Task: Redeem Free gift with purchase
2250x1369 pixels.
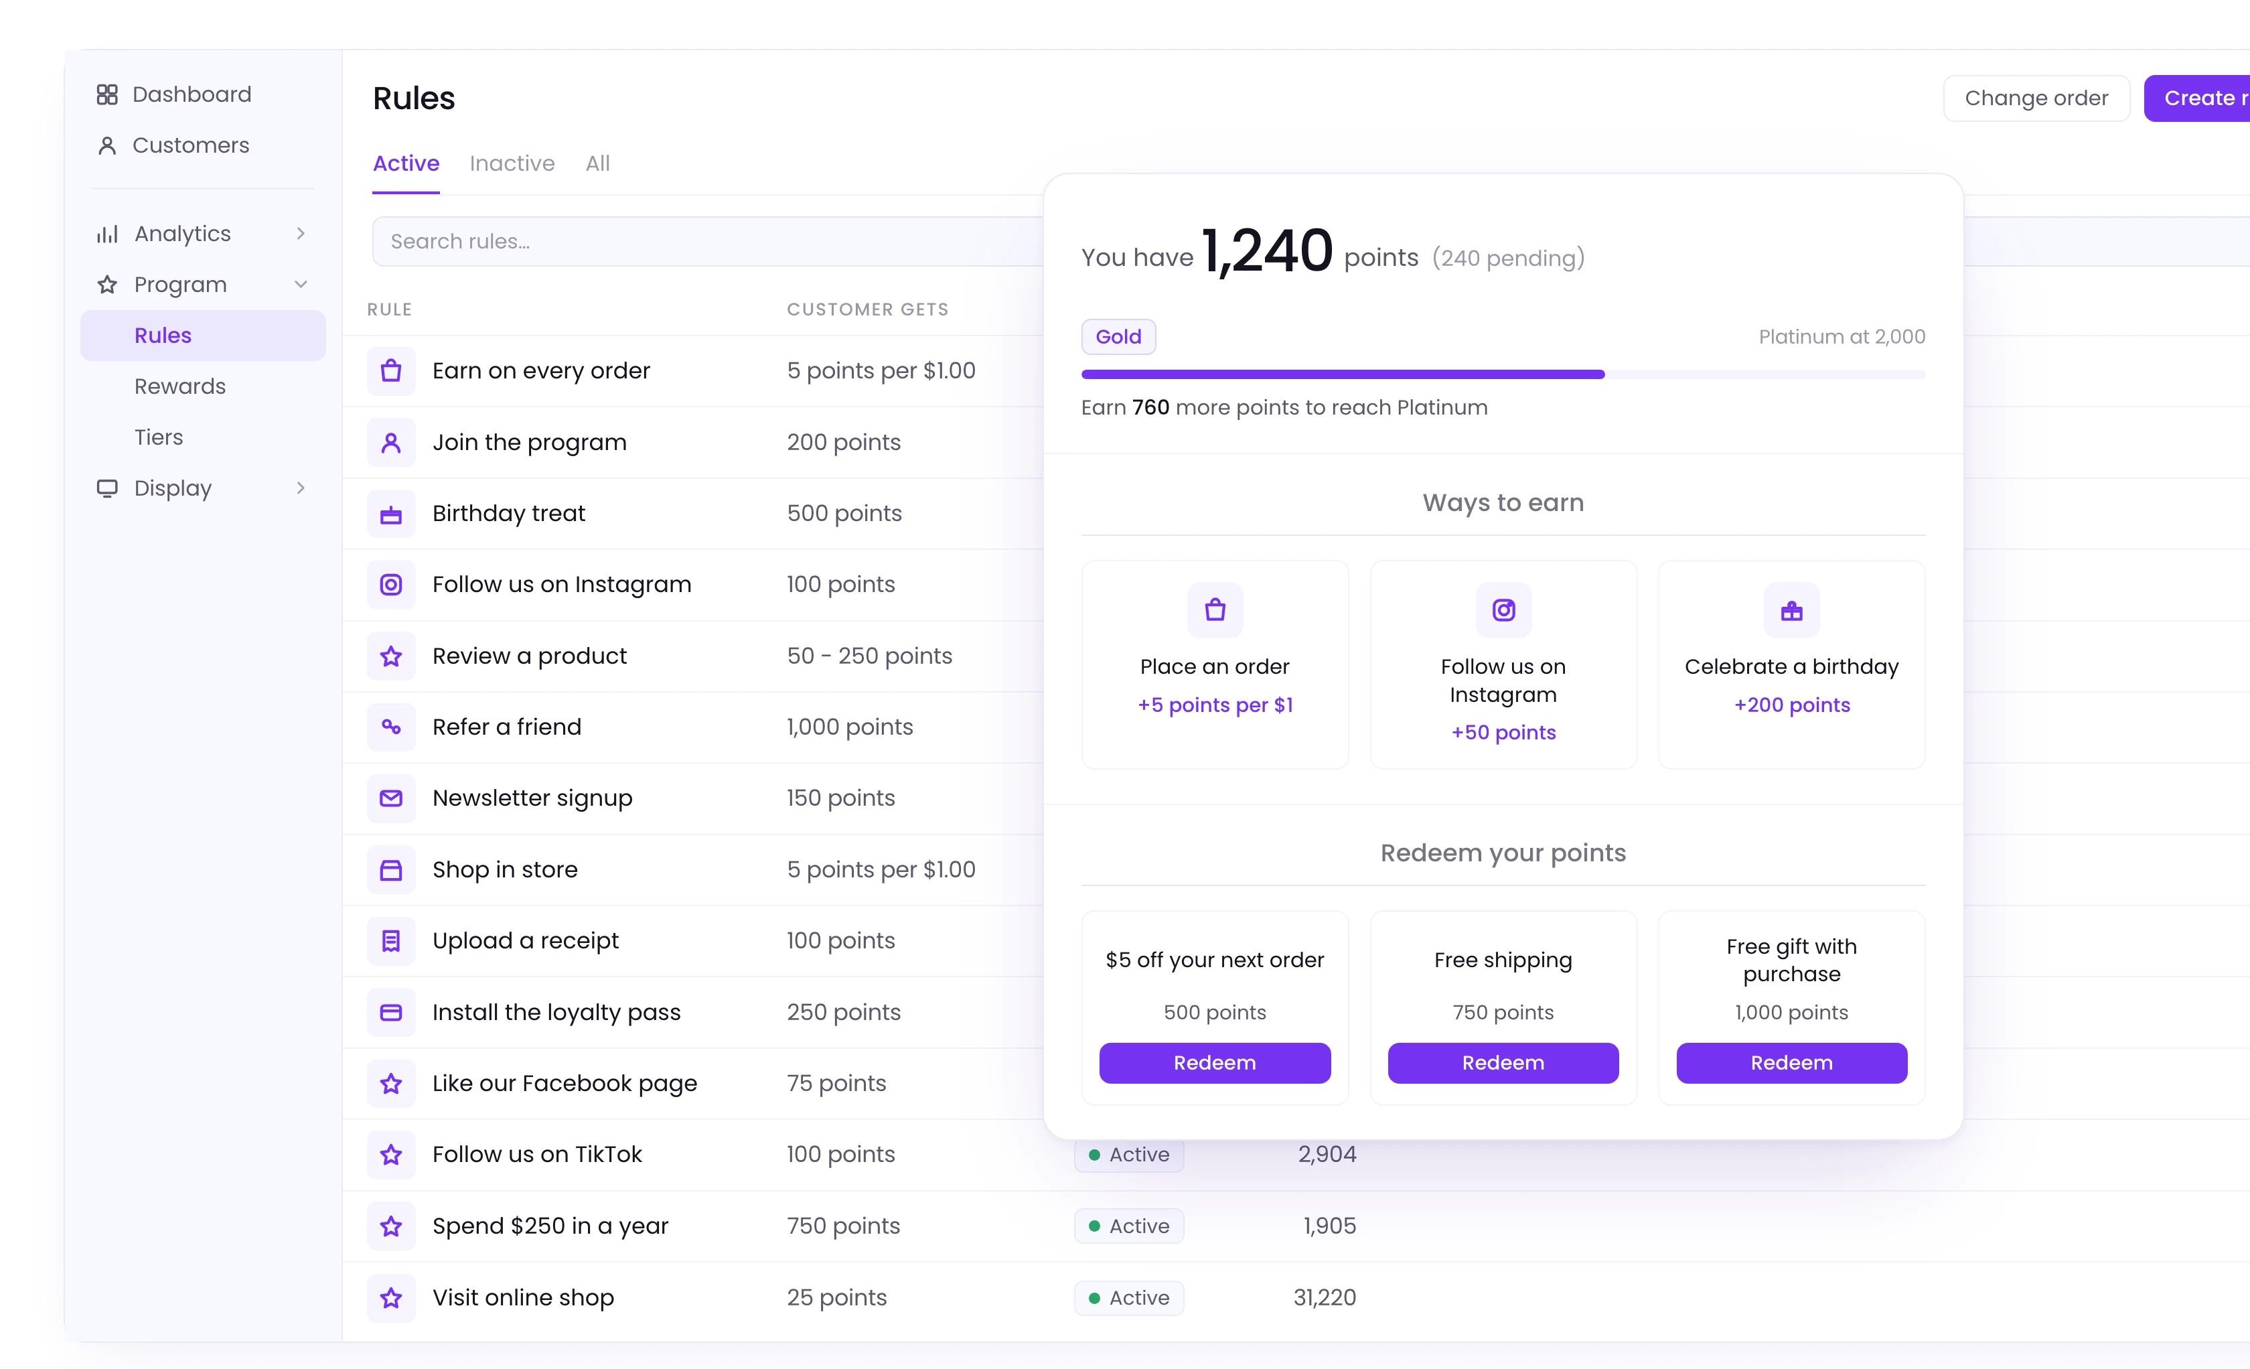Action: point(1791,1063)
